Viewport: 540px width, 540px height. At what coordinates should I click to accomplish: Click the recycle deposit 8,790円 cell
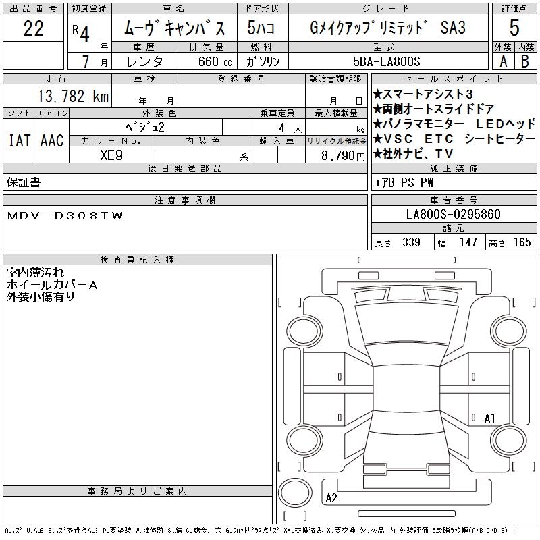pos(336,155)
